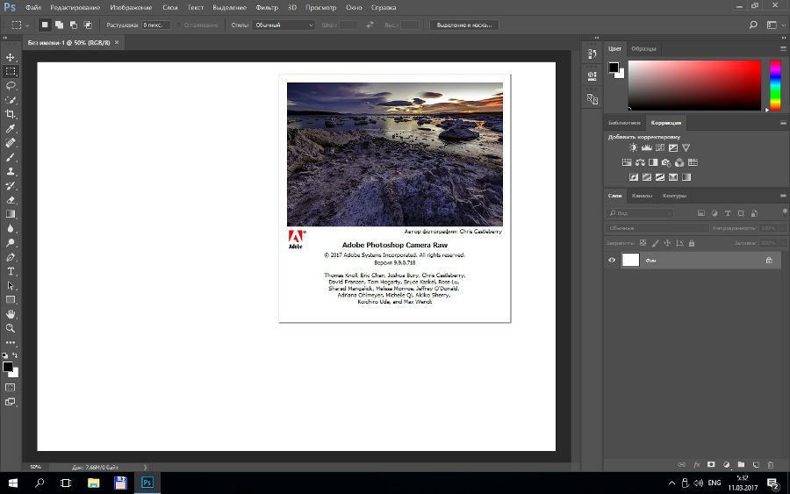This screenshot has width=790, height=494.
Task: Select the Blur tool
Action: pos(10,228)
